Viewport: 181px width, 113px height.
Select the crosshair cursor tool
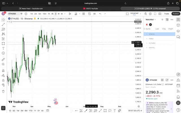click(x=3, y=20)
